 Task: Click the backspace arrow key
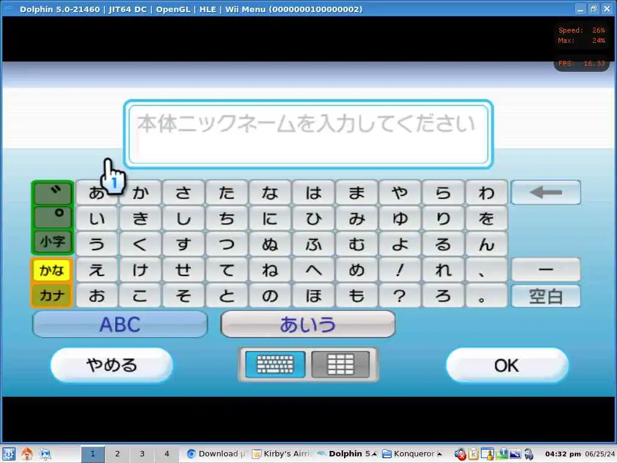coord(545,192)
